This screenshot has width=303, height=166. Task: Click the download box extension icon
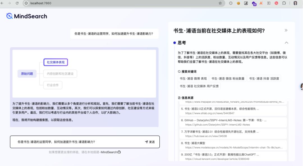pos(268,3)
